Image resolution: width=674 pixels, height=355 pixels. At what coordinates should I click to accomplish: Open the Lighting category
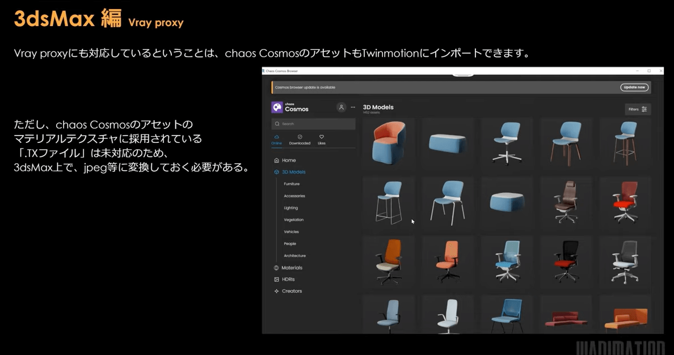click(x=290, y=208)
